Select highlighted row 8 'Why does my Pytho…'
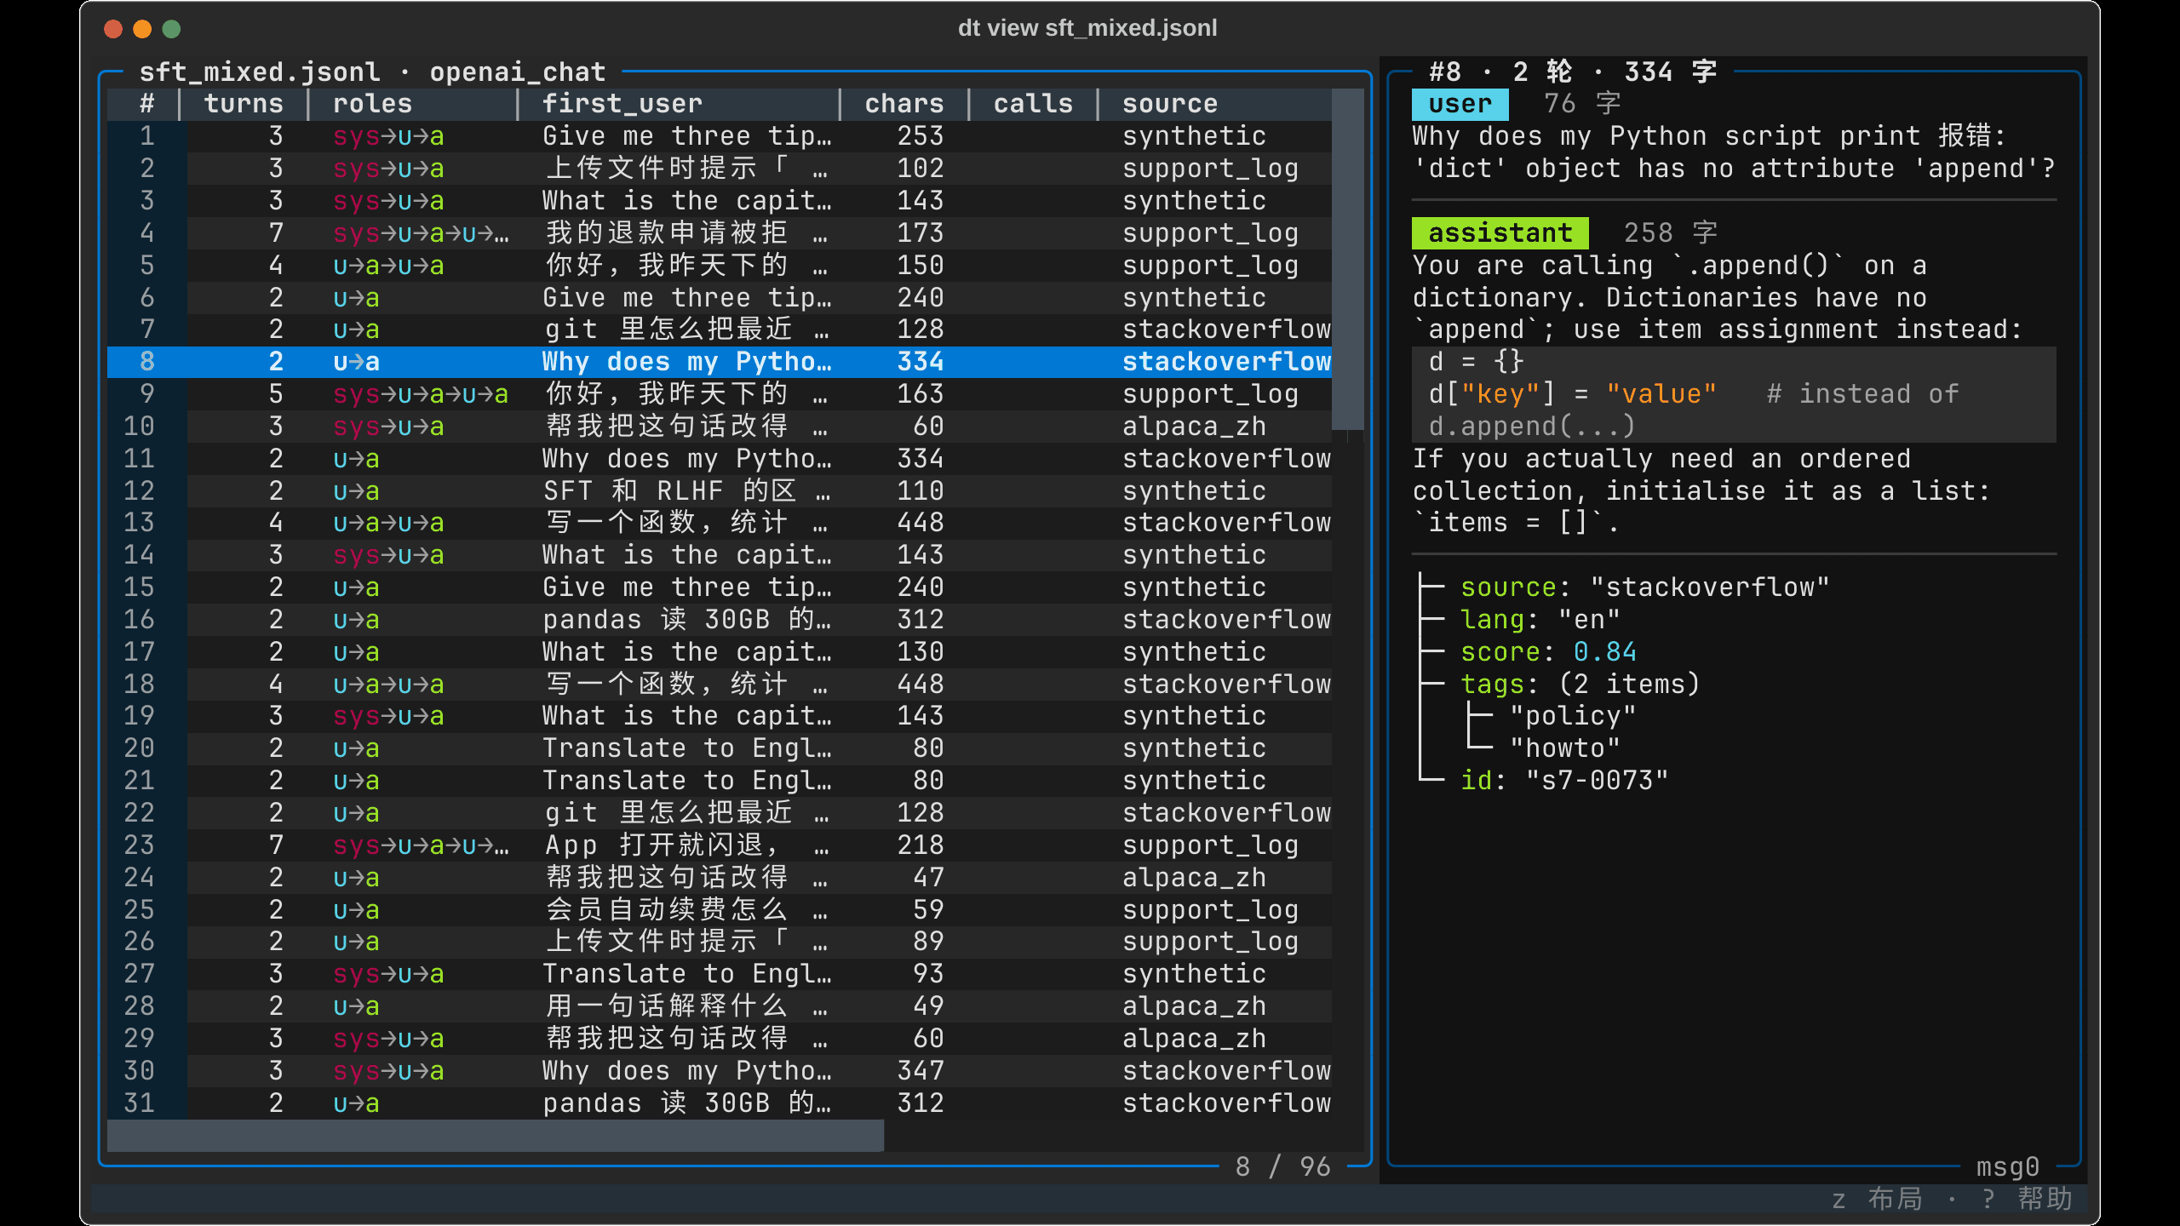The height and width of the screenshot is (1226, 2180). [x=720, y=362]
